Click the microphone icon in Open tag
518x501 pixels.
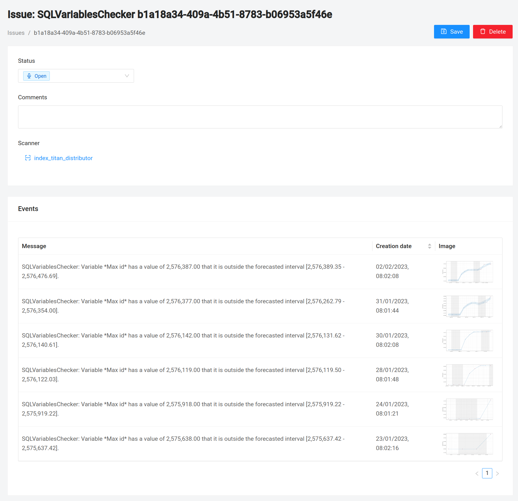29,76
